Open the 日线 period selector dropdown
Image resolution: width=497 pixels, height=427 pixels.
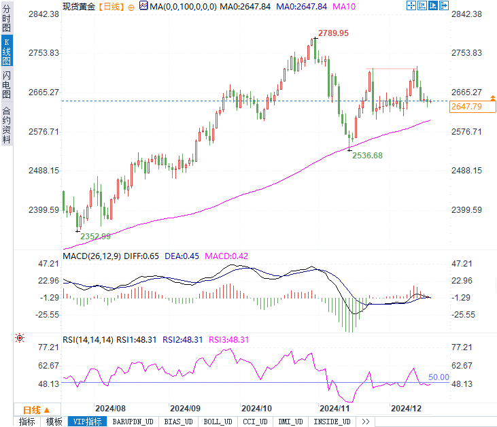pyautogui.click(x=37, y=410)
